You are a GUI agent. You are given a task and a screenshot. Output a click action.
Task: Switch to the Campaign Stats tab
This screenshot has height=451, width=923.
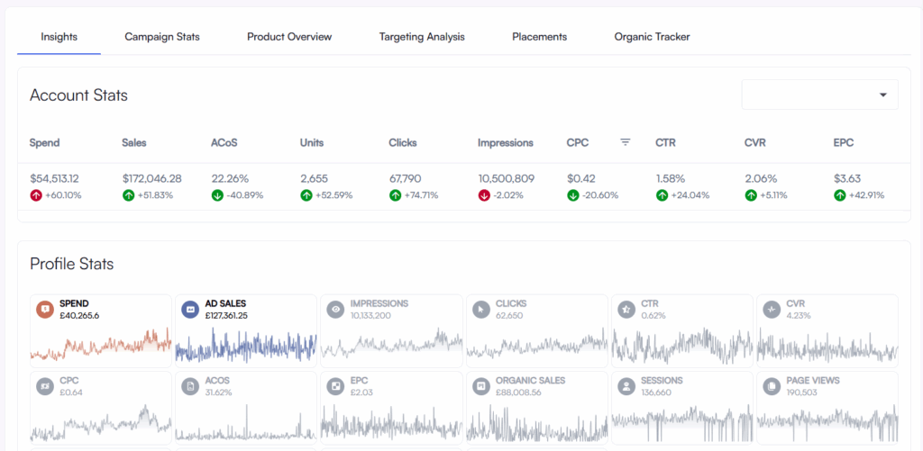pos(162,37)
